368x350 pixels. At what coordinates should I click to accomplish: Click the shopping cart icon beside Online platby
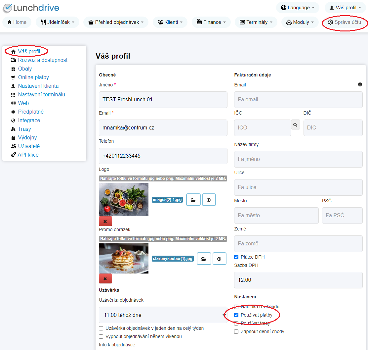pos(13,77)
